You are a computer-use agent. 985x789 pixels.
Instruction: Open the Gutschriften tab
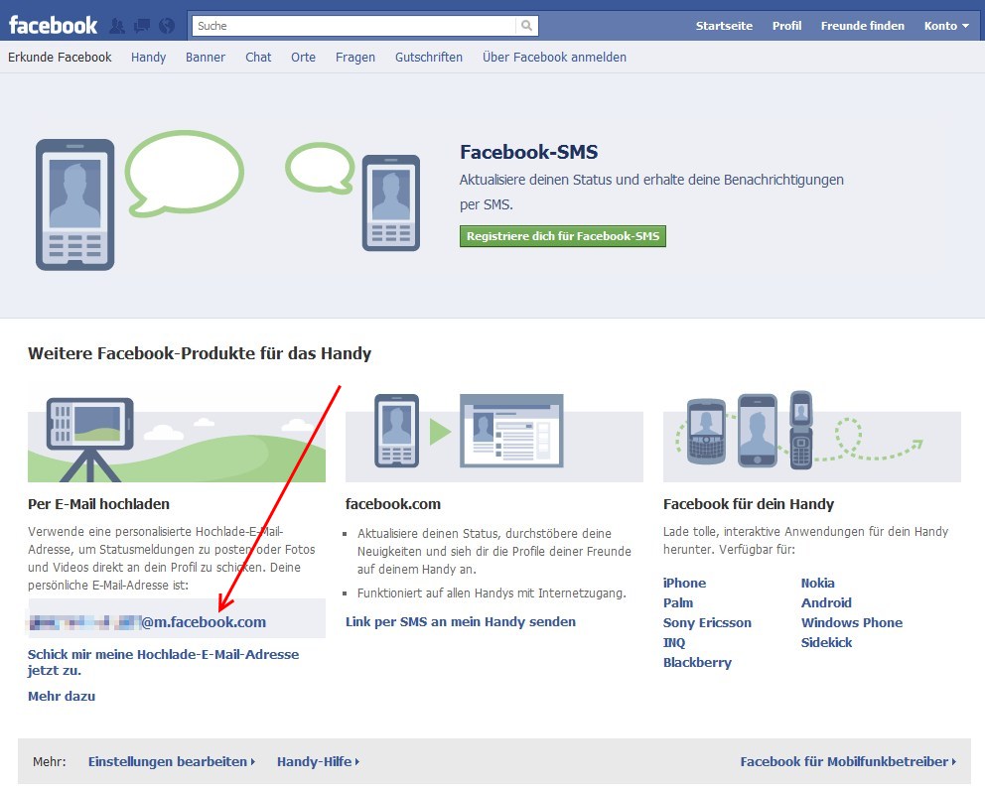tap(428, 58)
